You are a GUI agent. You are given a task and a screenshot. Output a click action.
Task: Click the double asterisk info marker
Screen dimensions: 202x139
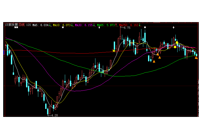point(16,27)
